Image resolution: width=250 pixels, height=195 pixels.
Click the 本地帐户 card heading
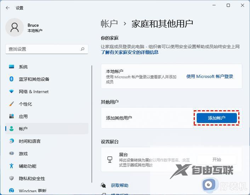coord(114,71)
